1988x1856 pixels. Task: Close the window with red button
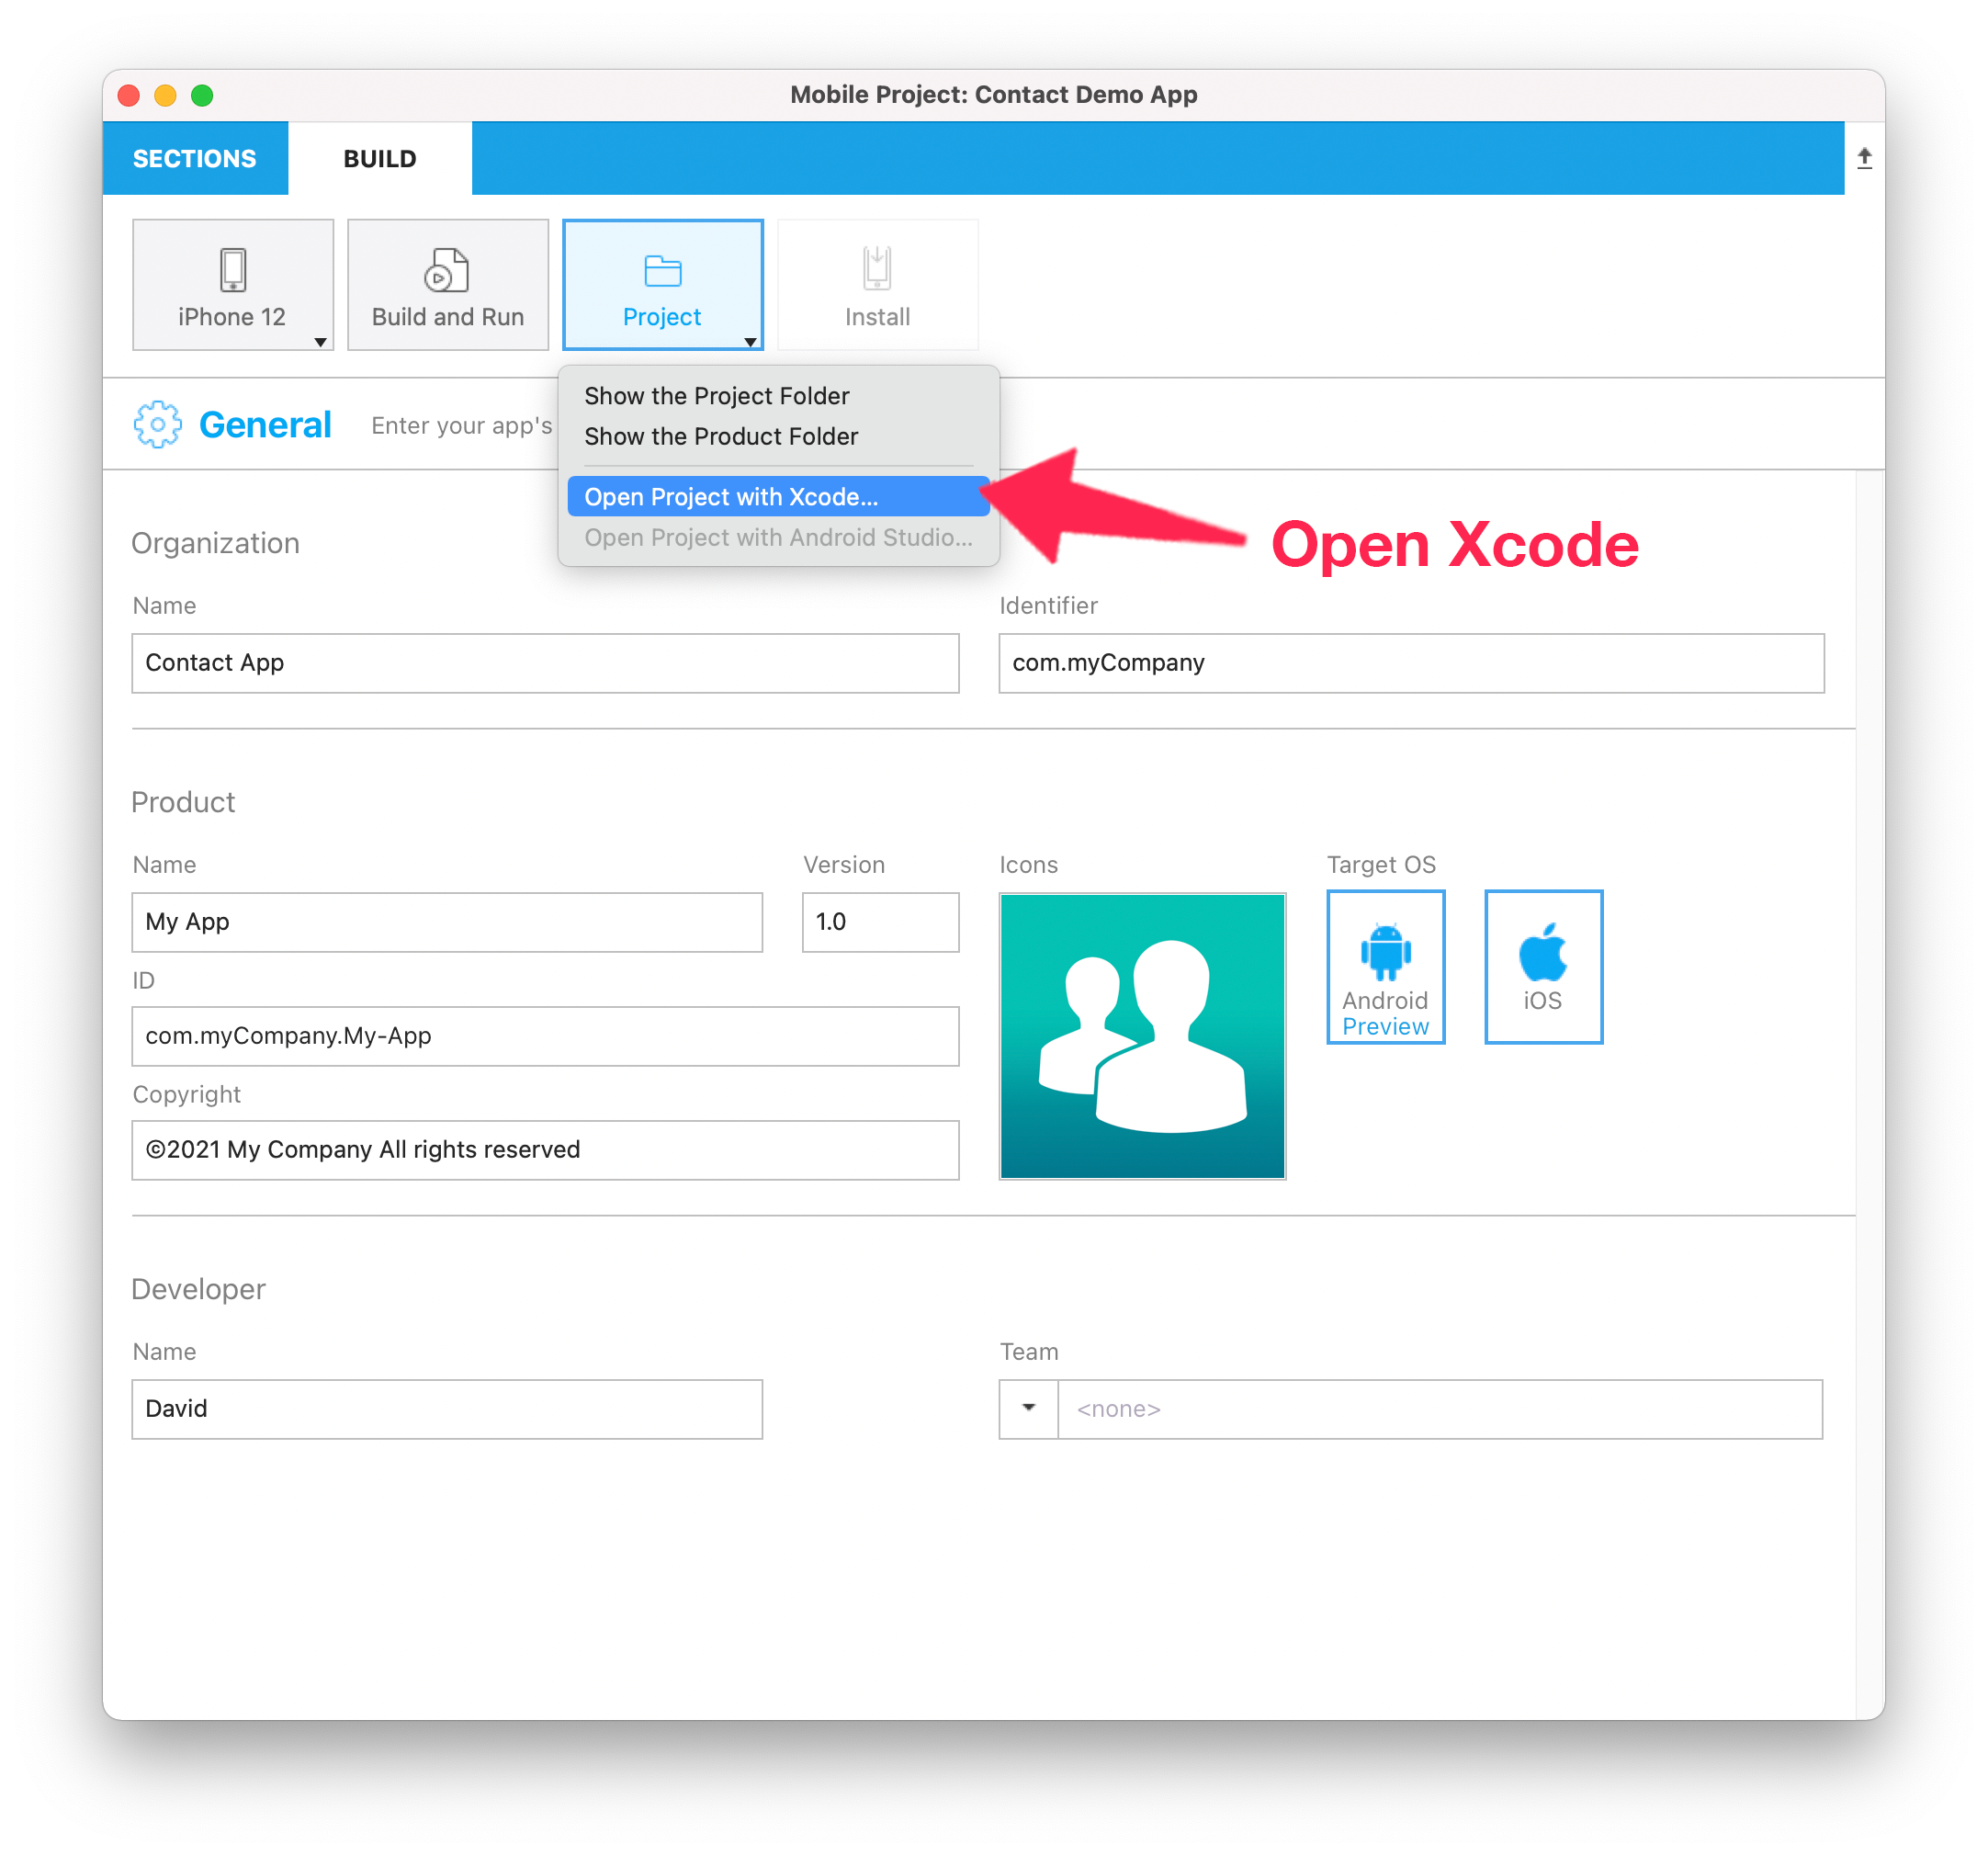pyautogui.click(x=129, y=95)
